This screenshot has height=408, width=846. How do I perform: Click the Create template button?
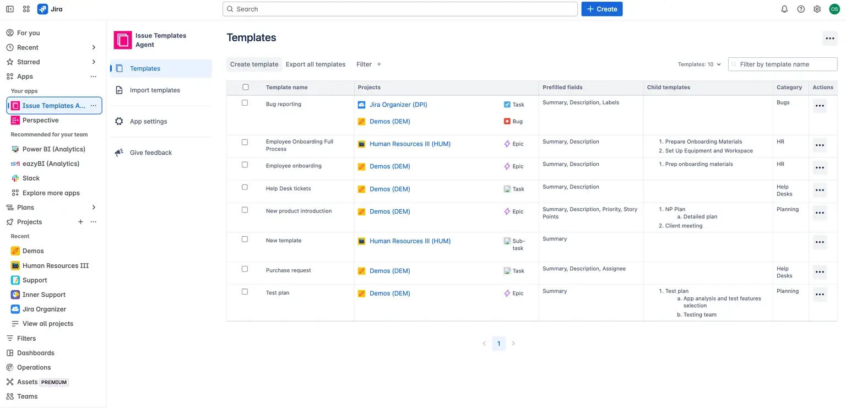click(254, 64)
